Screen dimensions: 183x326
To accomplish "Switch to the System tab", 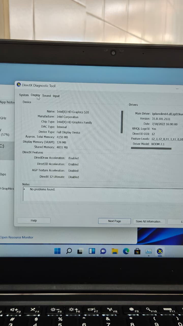I will (x=24, y=95).
